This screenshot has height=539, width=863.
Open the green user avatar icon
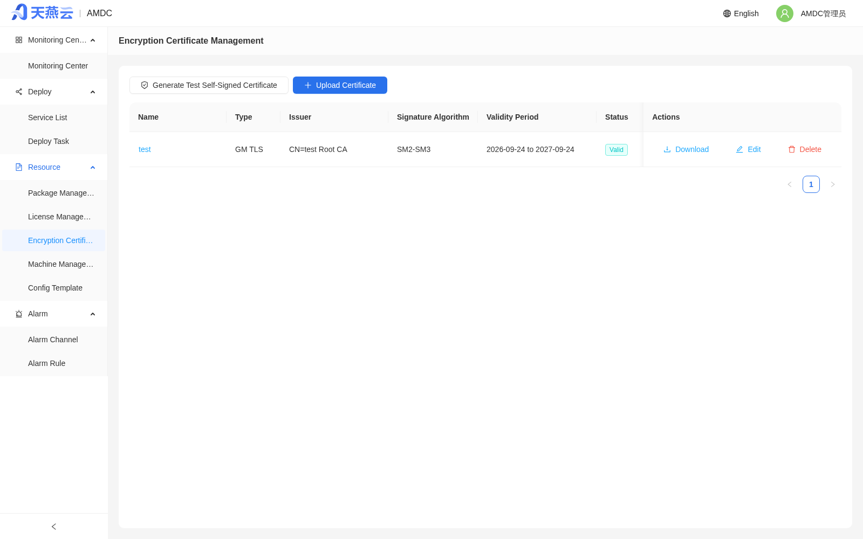pos(784,13)
